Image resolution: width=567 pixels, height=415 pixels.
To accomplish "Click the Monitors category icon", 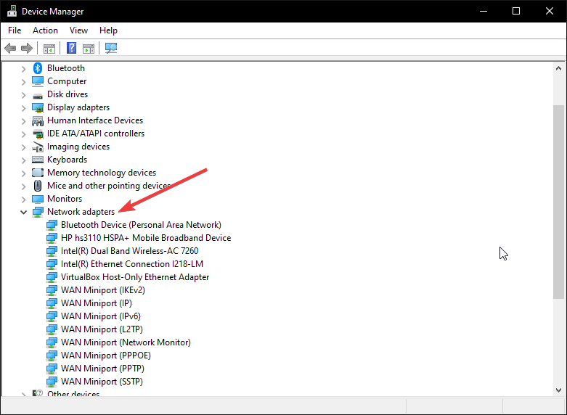I will click(38, 200).
